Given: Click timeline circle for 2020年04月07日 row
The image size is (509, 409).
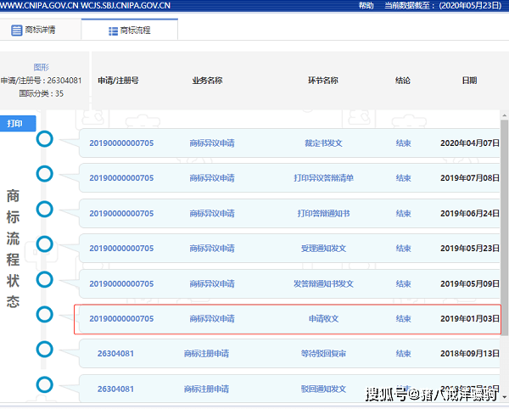Looking at the screenshot, I should [45, 139].
